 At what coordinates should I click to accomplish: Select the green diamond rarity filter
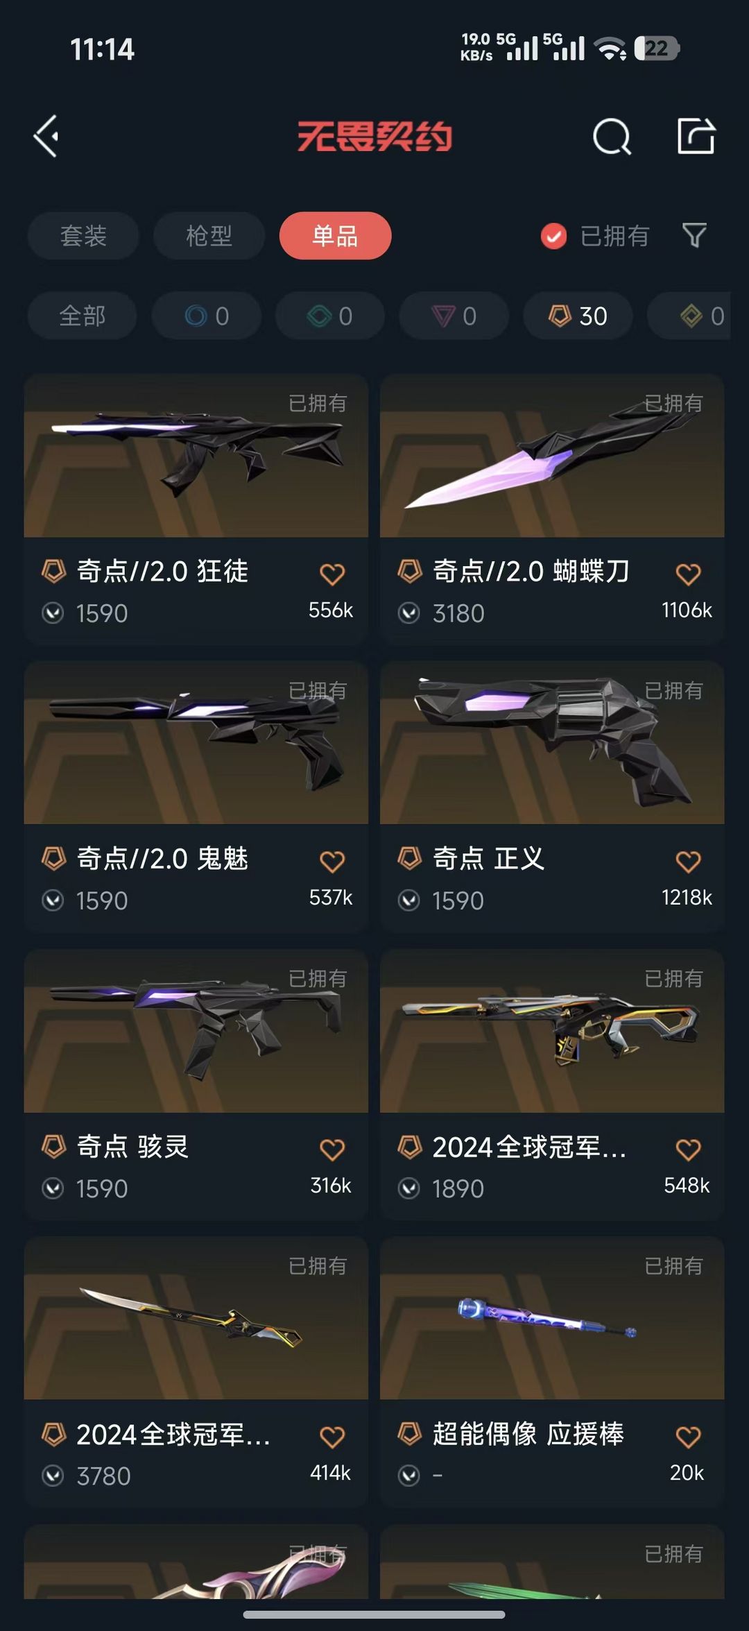330,316
